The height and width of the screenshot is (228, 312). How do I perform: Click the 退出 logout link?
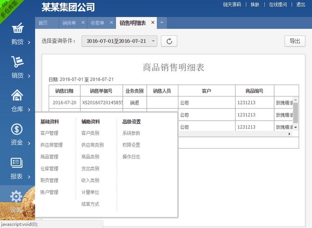(x=300, y=5)
